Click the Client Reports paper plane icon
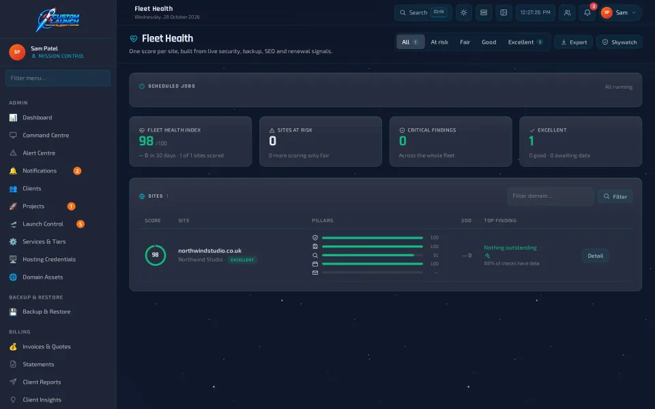The width and height of the screenshot is (655, 409). [x=14, y=382]
